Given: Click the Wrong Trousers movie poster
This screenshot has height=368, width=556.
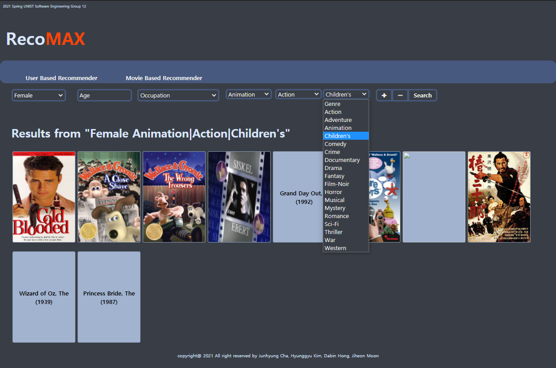Looking at the screenshot, I should tap(174, 197).
